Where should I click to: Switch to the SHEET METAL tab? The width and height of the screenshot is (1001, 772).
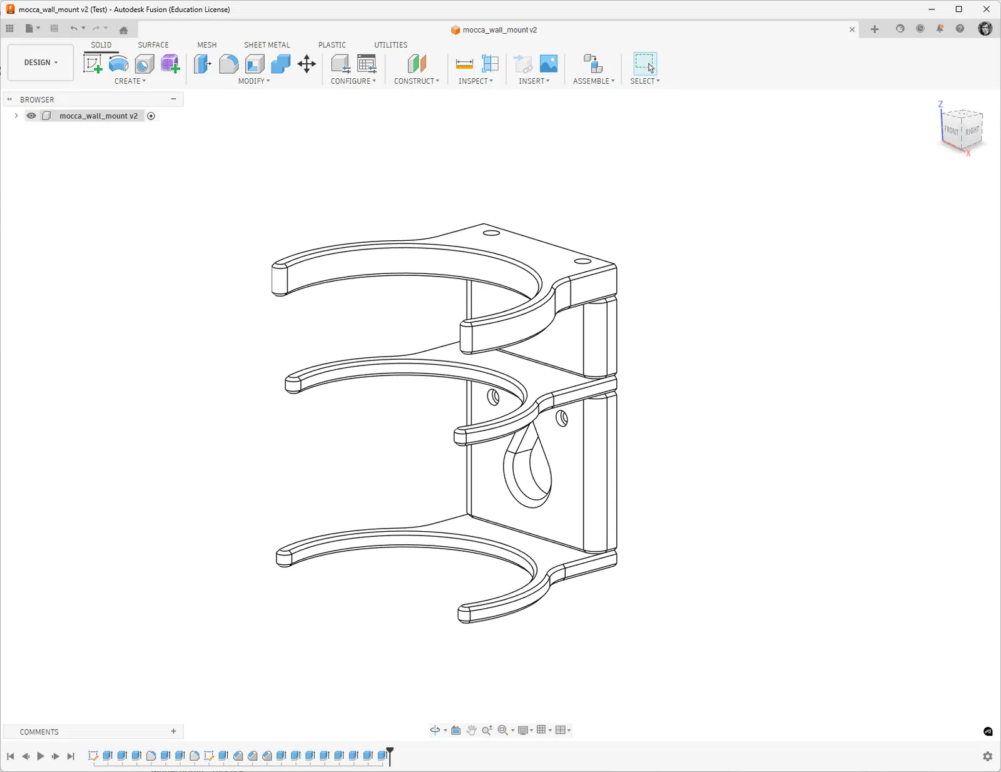point(267,45)
